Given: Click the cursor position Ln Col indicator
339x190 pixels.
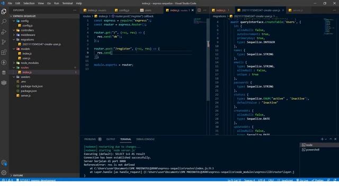Looking at the screenshot, I should 234,180.
